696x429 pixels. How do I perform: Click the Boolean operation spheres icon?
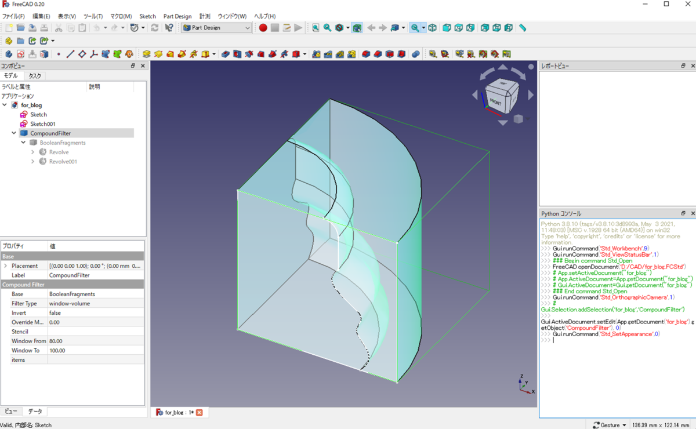pyautogui.click(x=416, y=54)
